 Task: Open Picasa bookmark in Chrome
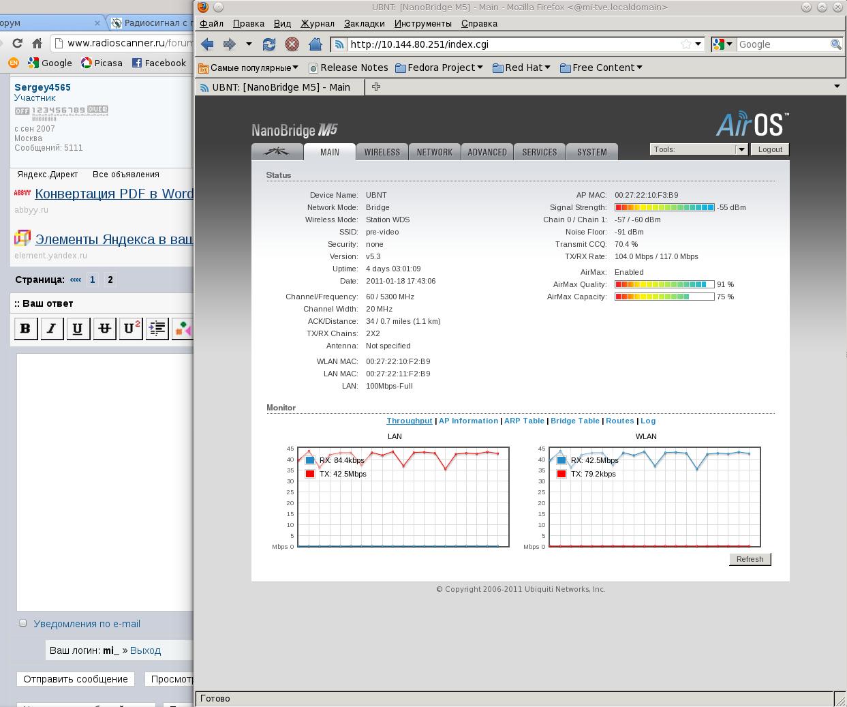102,63
